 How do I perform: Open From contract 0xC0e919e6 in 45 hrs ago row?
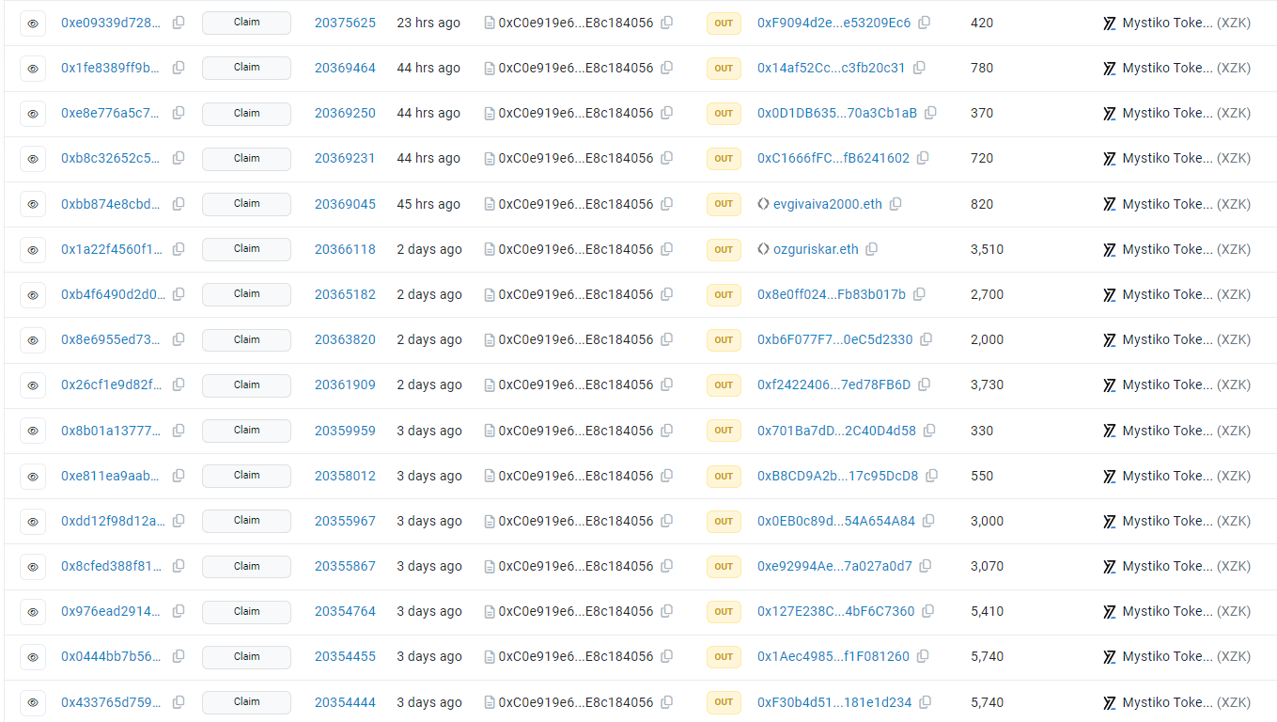coord(576,204)
